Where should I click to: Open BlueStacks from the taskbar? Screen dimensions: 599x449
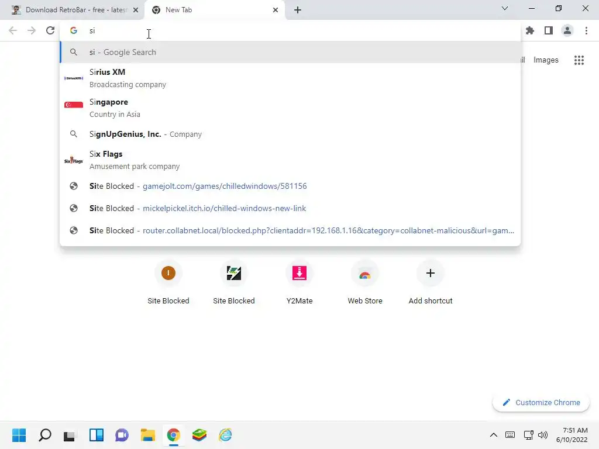click(199, 435)
